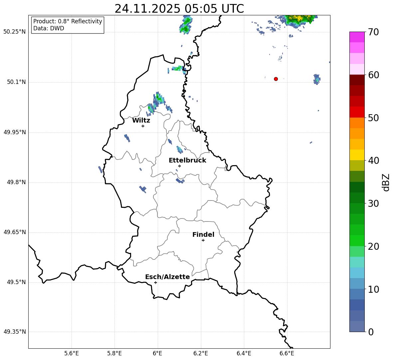Image resolution: width=394 pixels, height=360 pixels.
Task: Click the 10 tick on colorbar
Action: [373, 289]
